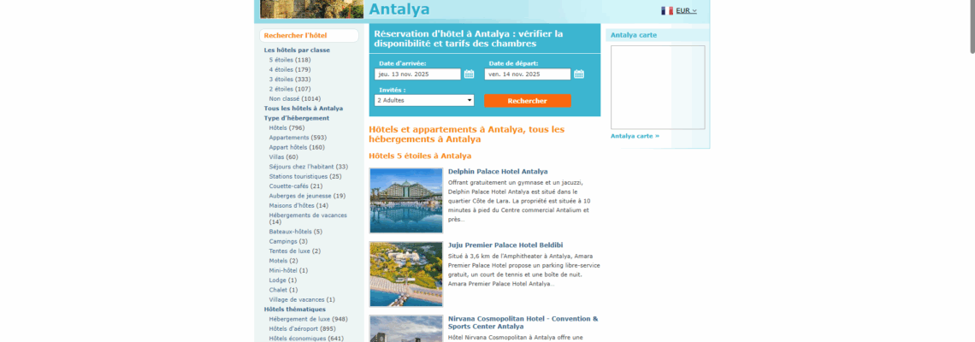Select Villas (60) in sidebar
This screenshot has height=342, width=975.
(283, 157)
